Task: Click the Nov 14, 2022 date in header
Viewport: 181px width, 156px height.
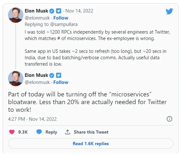Action: [x=79, y=11]
